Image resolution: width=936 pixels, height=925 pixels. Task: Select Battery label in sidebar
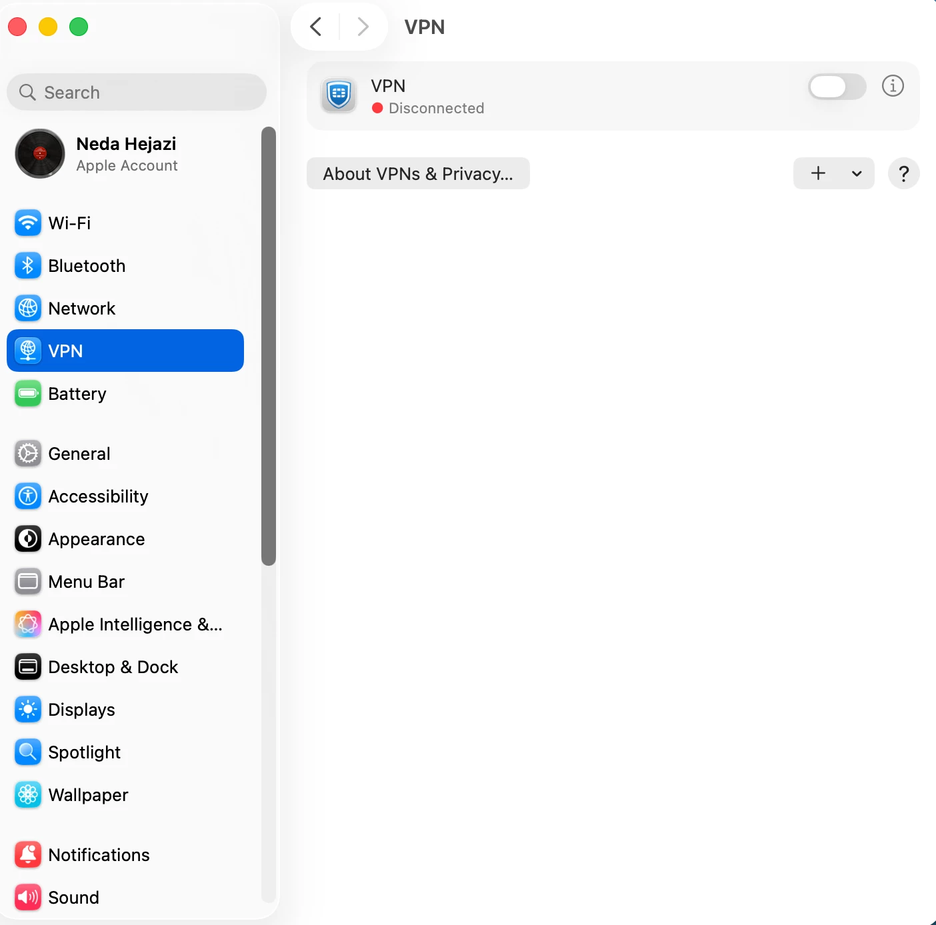(77, 394)
